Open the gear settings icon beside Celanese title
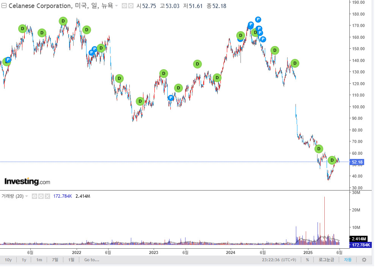 pyautogui.click(x=131, y=6)
